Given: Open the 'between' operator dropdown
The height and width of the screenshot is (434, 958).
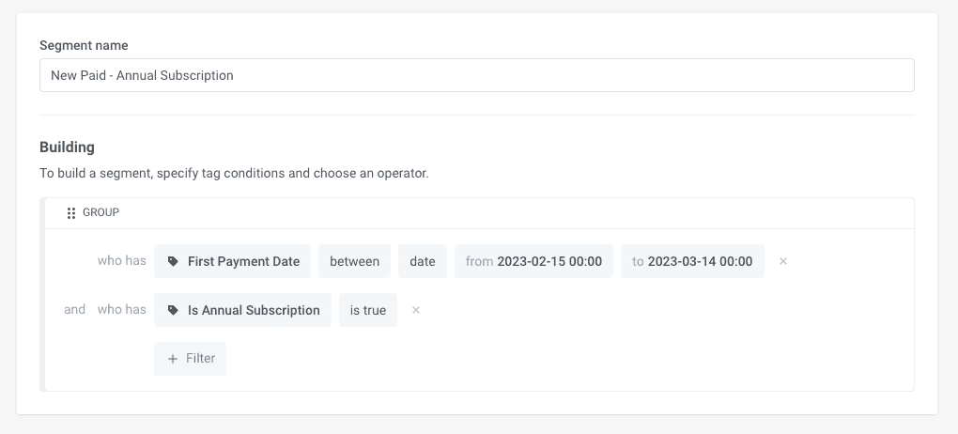Looking at the screenshot, I should pyautogui.click(x=354, y=261).
